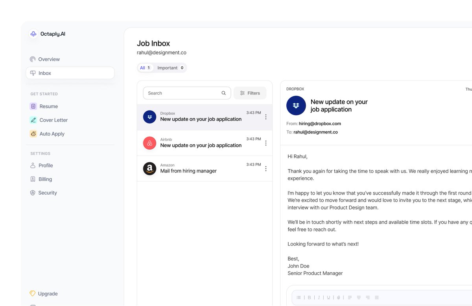Screen dimensions: 472x306
Task: Click the account email under Job Inbox
Action: (162, 53)
